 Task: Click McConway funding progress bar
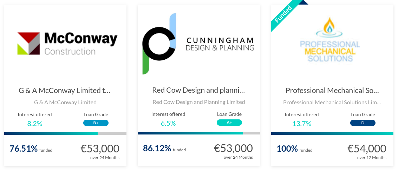pyautogui.click(x=65, y=133)
